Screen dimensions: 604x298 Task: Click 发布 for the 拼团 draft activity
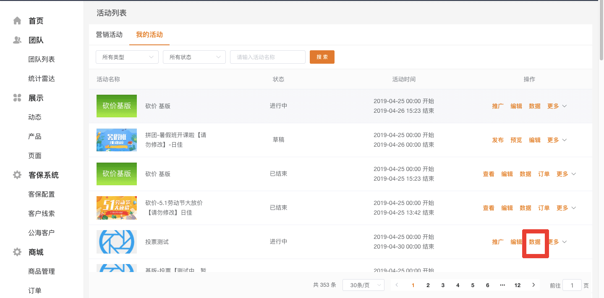pyautogui.click(x=498, y=140)
